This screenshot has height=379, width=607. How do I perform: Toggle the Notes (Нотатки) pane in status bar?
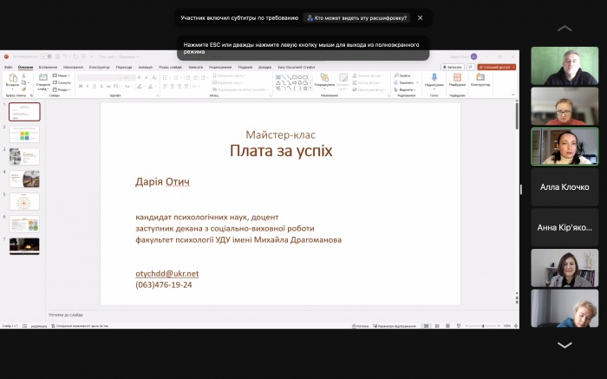click(x=362, y=326)
